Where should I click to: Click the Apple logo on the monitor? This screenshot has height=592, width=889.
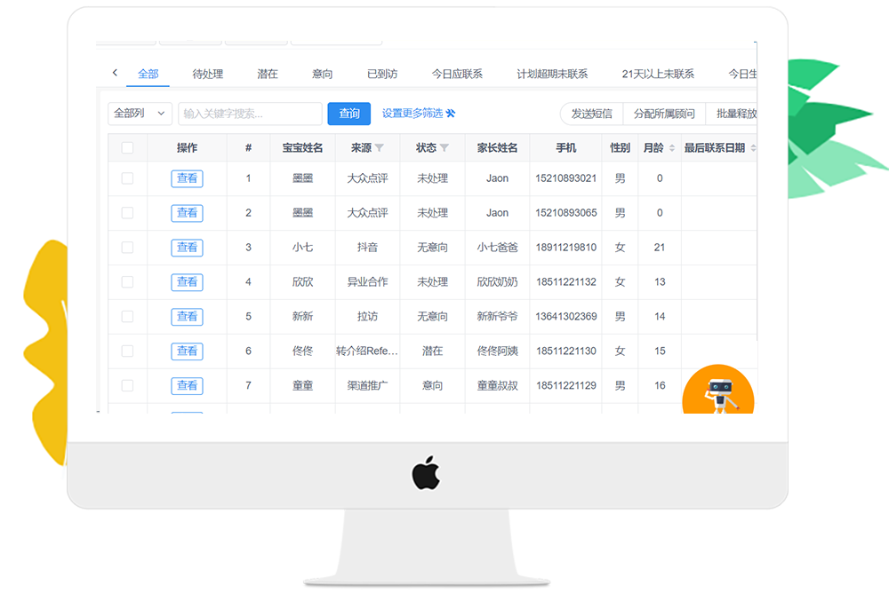point(426,473)
